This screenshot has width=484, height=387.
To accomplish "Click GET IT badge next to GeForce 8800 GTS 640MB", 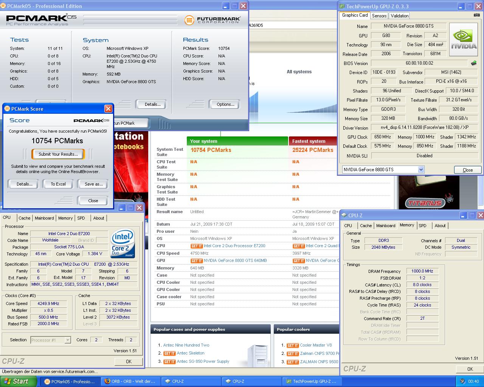I will pyautogui.click(x=197, y=261).
